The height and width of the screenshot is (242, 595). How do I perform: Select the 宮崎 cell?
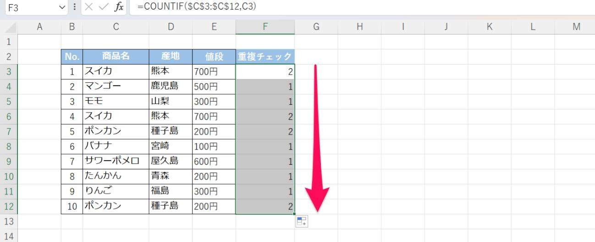171,146
